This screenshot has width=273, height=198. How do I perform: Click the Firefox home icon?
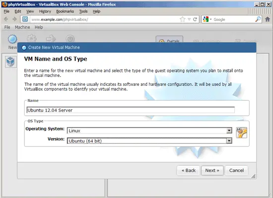pos(268,19)
